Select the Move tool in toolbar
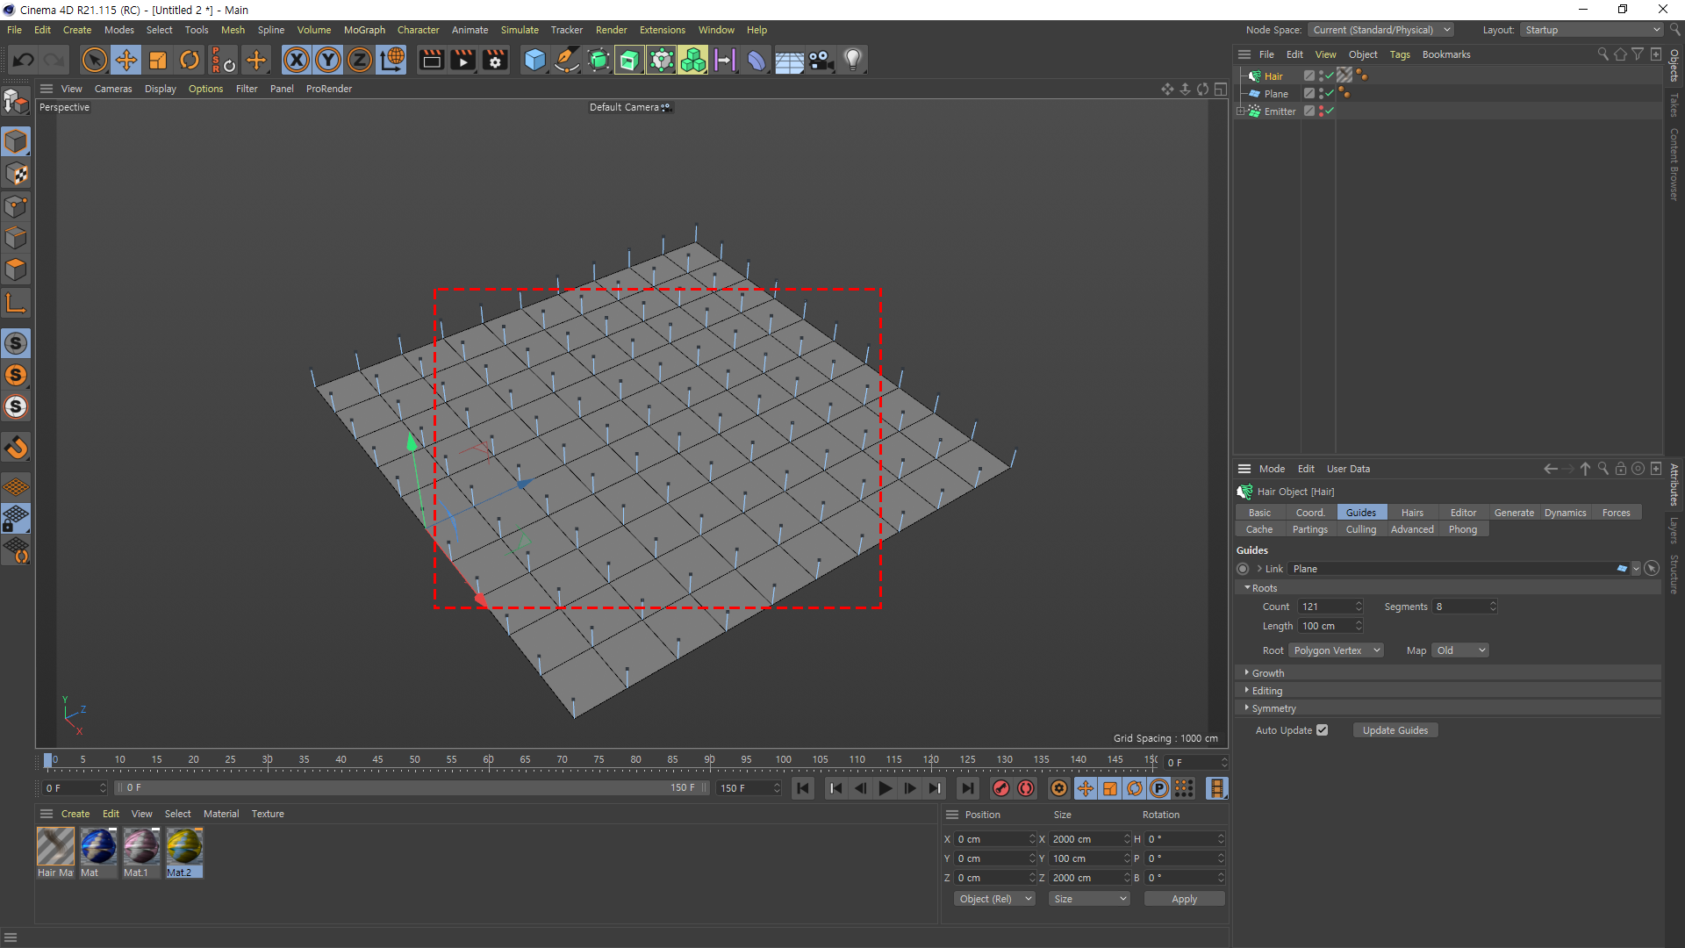Viewport: 1685px width, 948px height. pyautogui.click(x=126, y=60)
